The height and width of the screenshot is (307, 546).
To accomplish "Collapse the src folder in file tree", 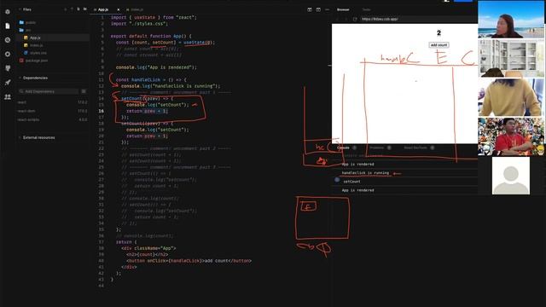I will tap(25, 31).
